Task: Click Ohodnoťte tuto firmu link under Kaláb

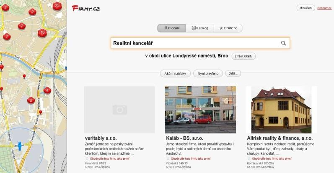Action: pos(191,158)
